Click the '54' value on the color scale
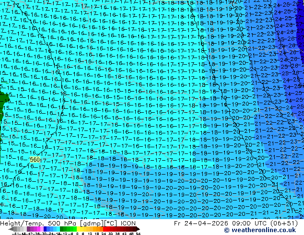The width and height of the screenshot is (304, 235). click(138, 234)
